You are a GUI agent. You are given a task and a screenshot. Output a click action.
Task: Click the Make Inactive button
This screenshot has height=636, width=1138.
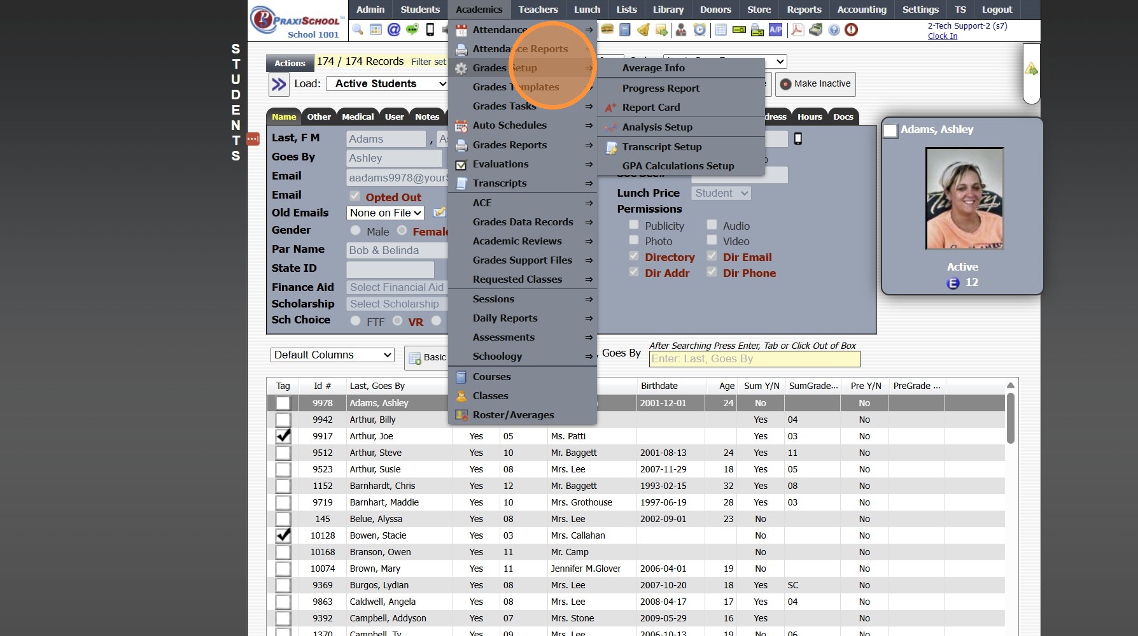pos(815,84)
